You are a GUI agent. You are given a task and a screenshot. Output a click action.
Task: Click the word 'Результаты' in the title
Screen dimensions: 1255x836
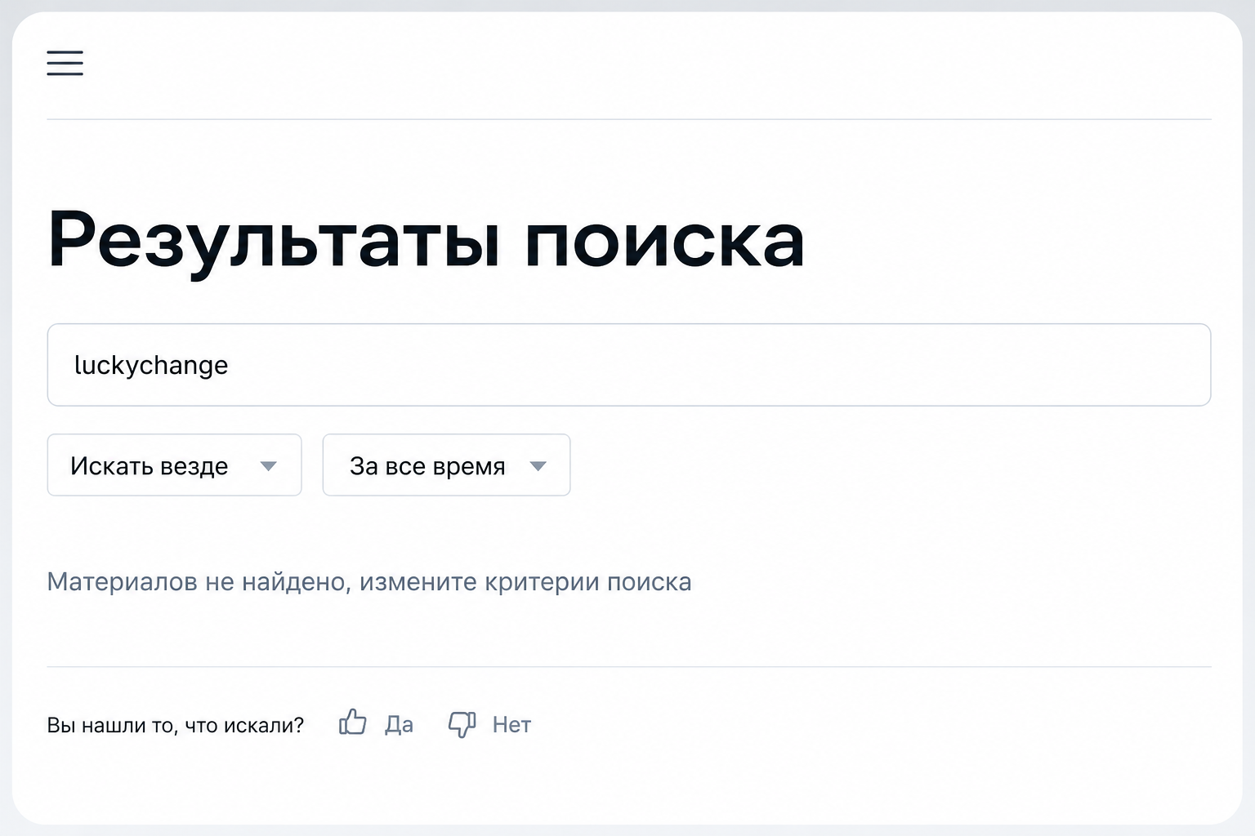(275, 241)
